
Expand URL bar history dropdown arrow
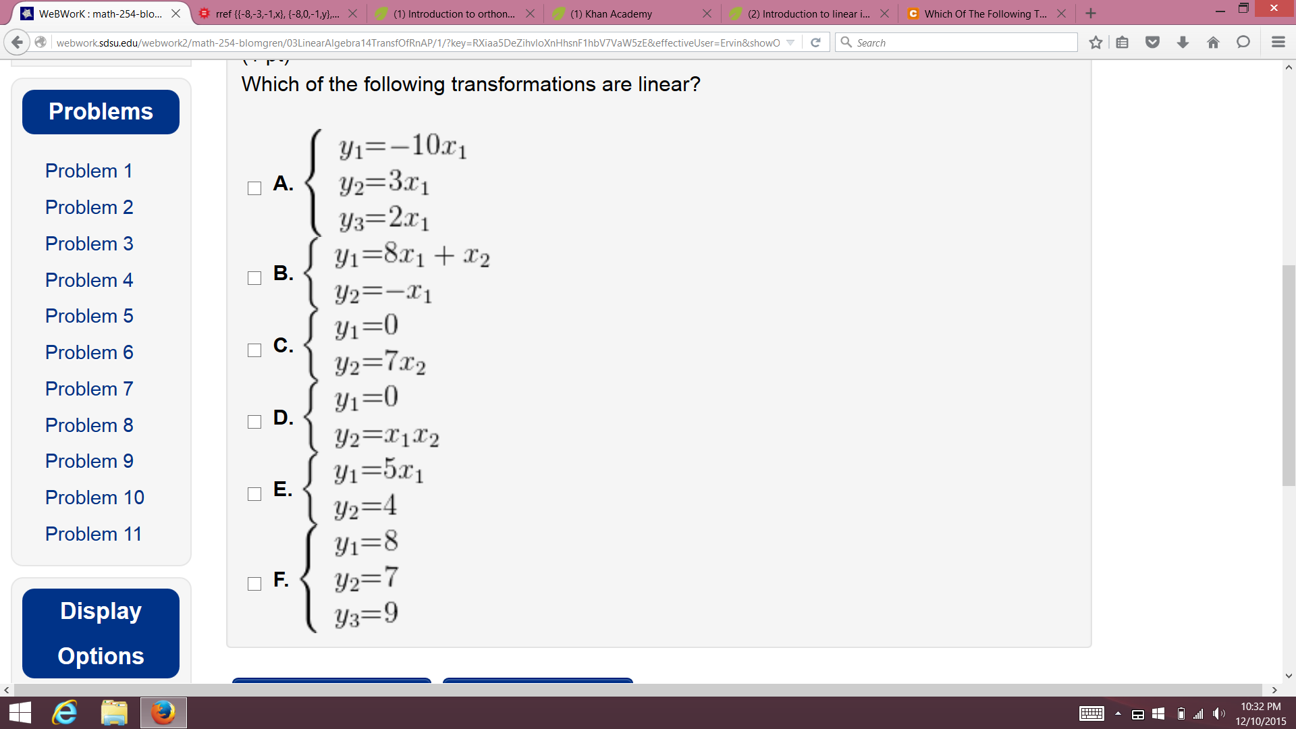pos(790,43)
